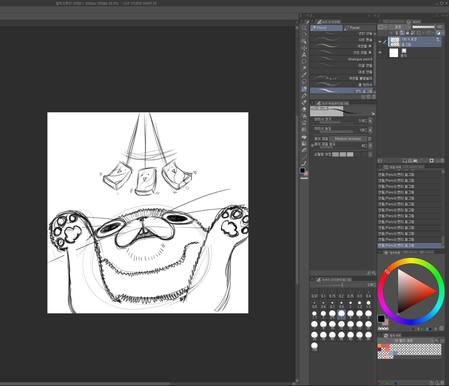Pick brush size 0.5 preset

click(315, 305)
